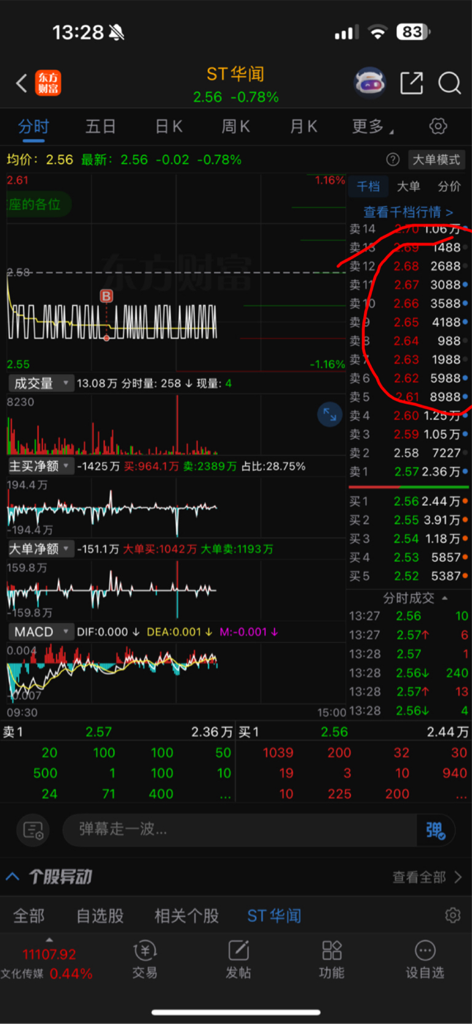Tap the 卖5 2.61 order book row
472x1024 pixels.
409,397
